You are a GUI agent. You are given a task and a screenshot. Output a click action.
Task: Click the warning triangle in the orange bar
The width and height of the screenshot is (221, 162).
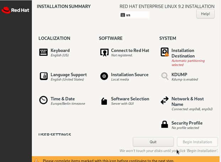click(36, 160)
